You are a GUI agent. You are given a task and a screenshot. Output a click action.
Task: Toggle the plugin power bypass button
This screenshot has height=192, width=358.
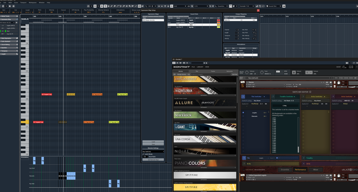(x=174, y=63)
